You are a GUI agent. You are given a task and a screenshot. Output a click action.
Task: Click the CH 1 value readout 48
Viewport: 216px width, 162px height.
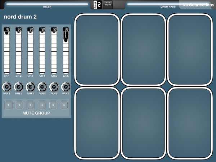[x=7, y=29]
